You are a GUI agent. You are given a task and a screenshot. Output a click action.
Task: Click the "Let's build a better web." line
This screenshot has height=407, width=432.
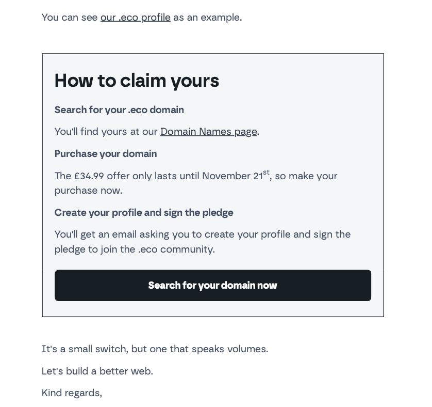point(97,371)
